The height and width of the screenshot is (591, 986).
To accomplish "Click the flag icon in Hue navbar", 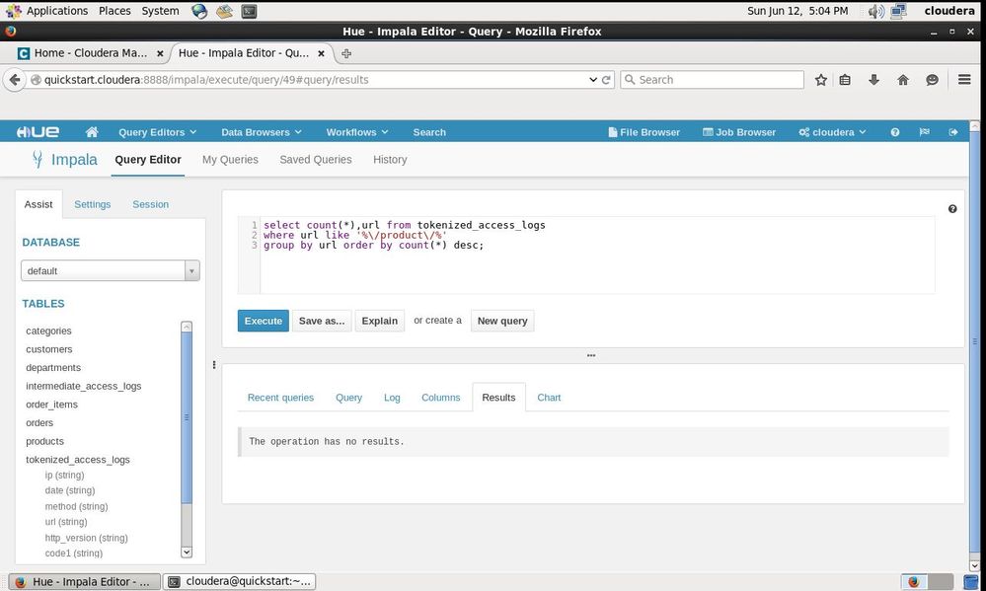I will 925,132.
